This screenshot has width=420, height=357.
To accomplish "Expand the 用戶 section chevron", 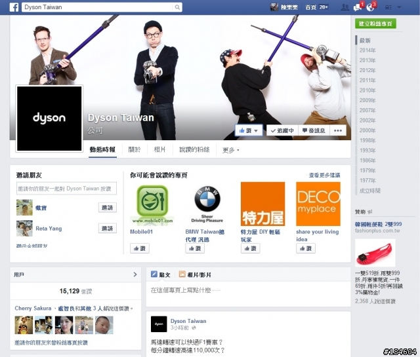I will pos(135,274).
